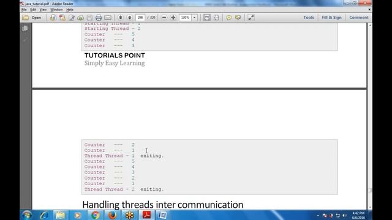The image size is (392, 220).
Task: Print the document via printer icon
Action: click(x=99, y=18)
